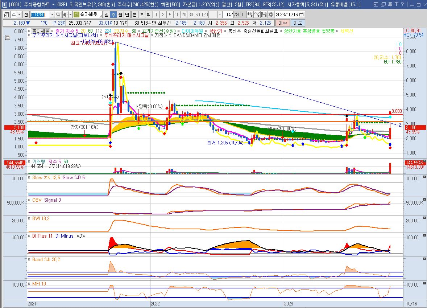Select interval button 1
Screen dimensions: 427x308
pos(156,15)
